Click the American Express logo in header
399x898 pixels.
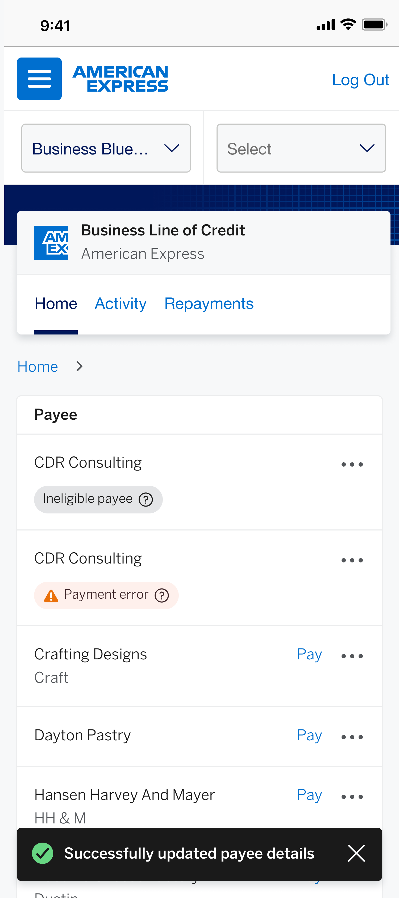[120, 79]
